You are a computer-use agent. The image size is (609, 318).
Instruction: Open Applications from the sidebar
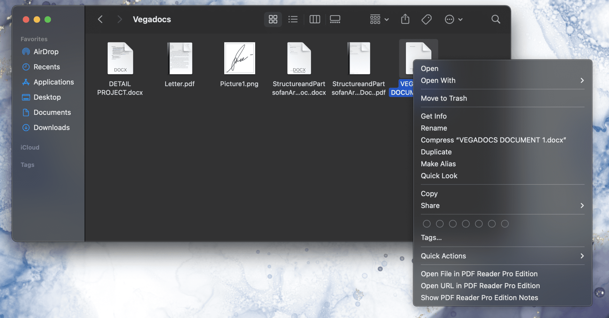[54, 82]
